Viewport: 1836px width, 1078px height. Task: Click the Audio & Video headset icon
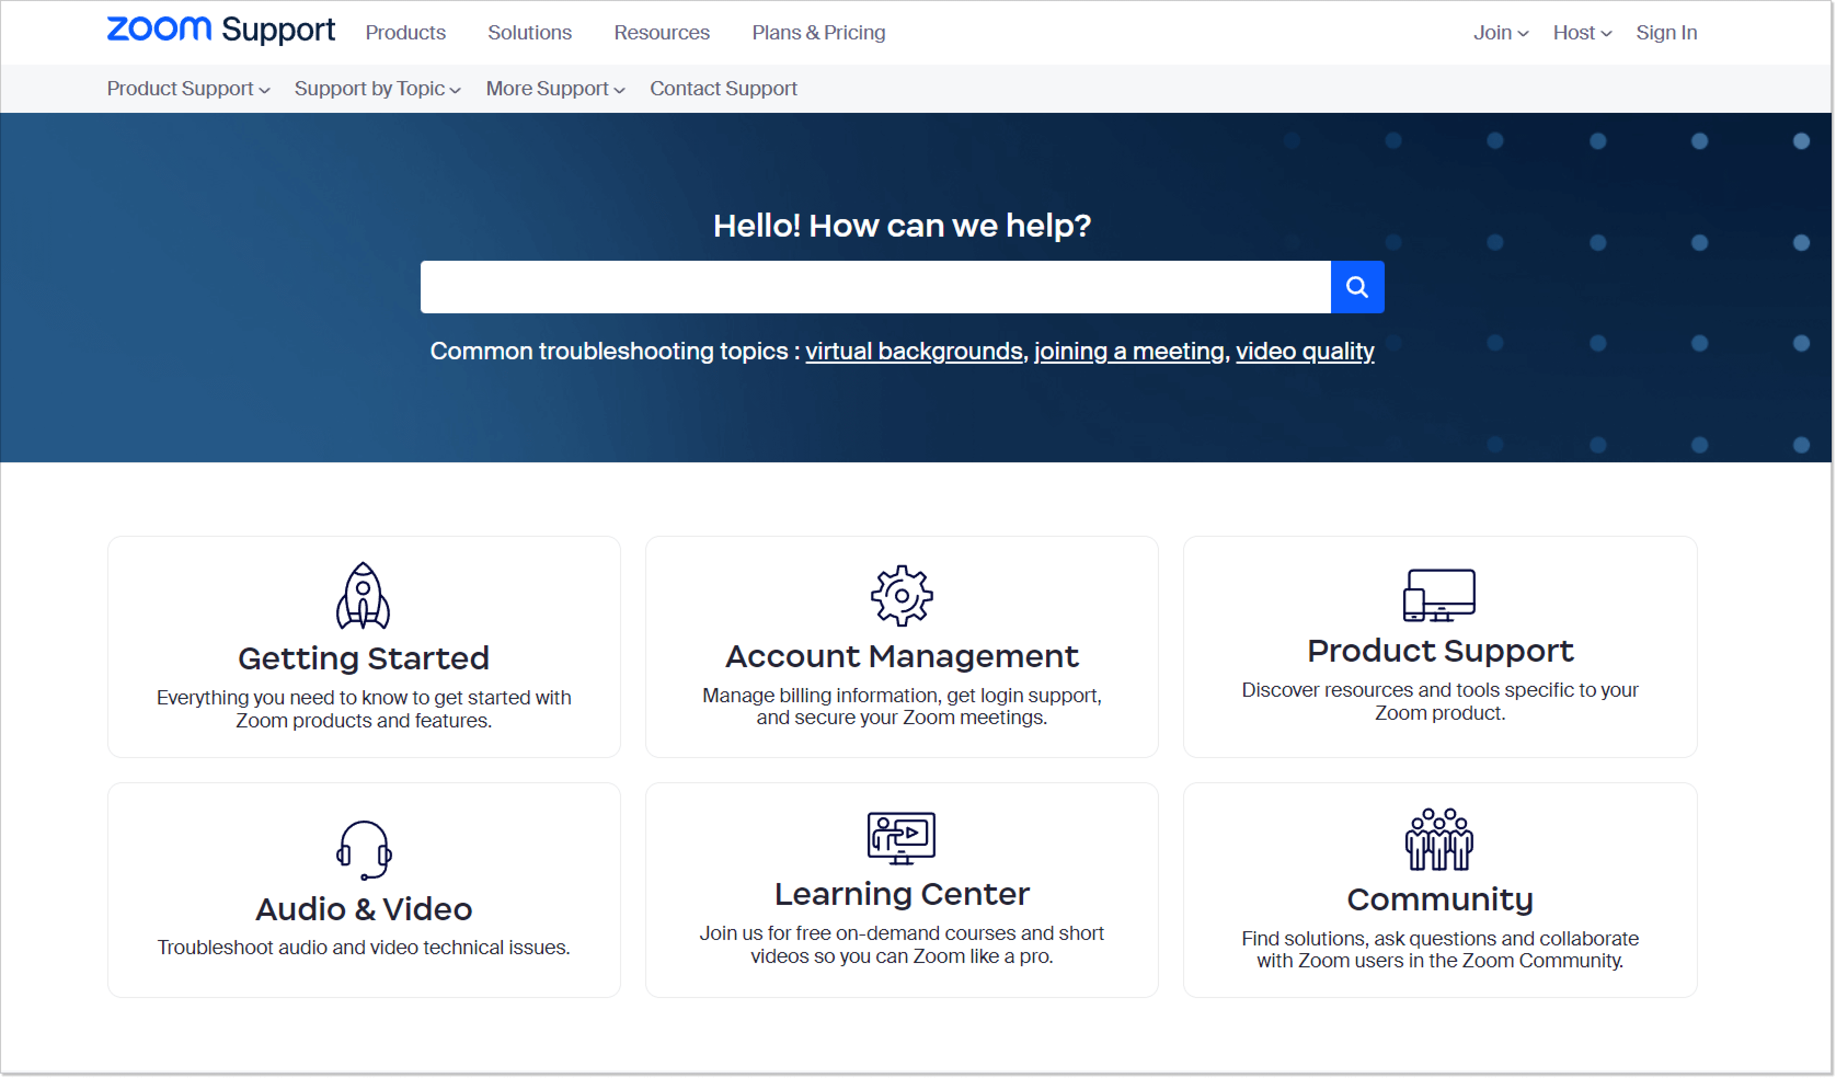[x=363, y=841]
